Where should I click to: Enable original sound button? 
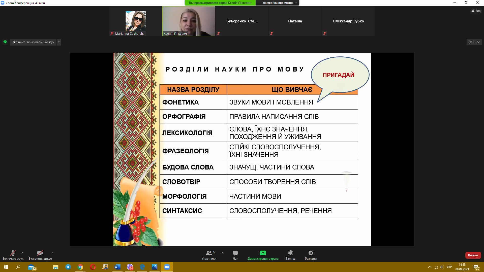pos(33,42)
